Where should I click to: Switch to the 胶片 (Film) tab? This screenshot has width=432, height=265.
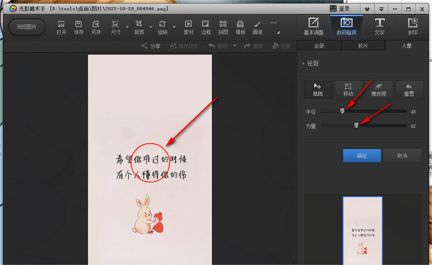pyautogui.click(x=363, y=46)
